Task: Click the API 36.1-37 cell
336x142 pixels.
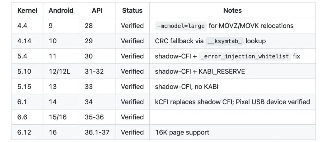Action: [97, 132]
